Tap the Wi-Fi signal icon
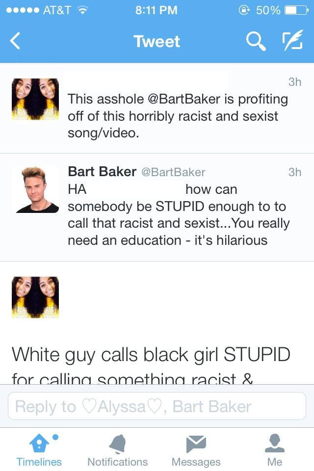Screen dimensions: 314x471 (x=82, y=10)
